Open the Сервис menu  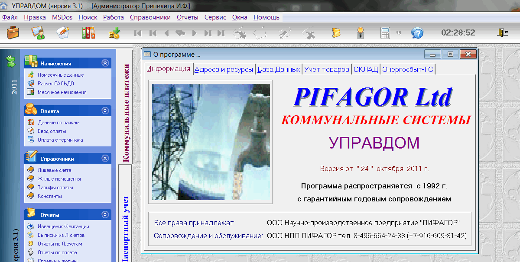click(215, 17)
